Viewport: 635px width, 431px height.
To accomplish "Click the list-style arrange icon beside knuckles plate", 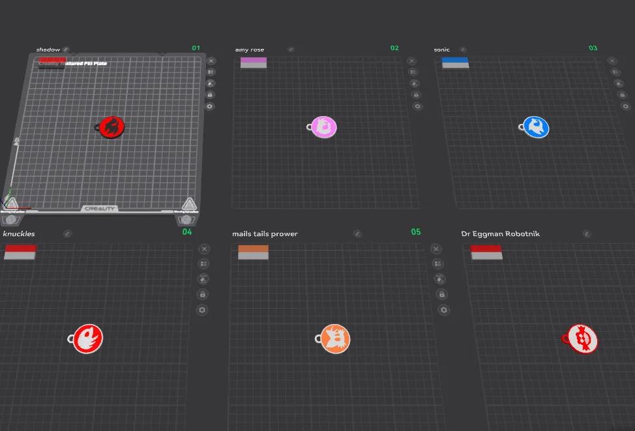I will point(203,263).
